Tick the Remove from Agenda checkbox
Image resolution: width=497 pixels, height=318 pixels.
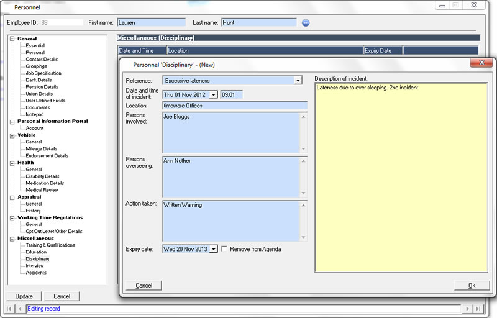pyautogui.click(x=224, y=249)
